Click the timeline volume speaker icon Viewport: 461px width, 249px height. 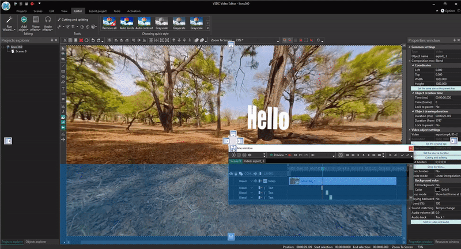(x=312, y=155)
